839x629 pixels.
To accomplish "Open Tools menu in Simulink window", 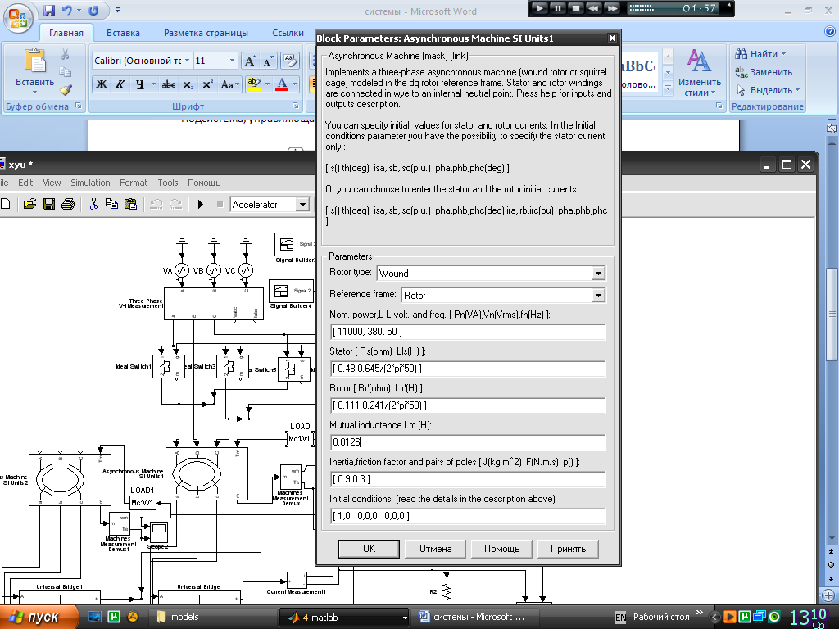I will click(x=167, y=183).
